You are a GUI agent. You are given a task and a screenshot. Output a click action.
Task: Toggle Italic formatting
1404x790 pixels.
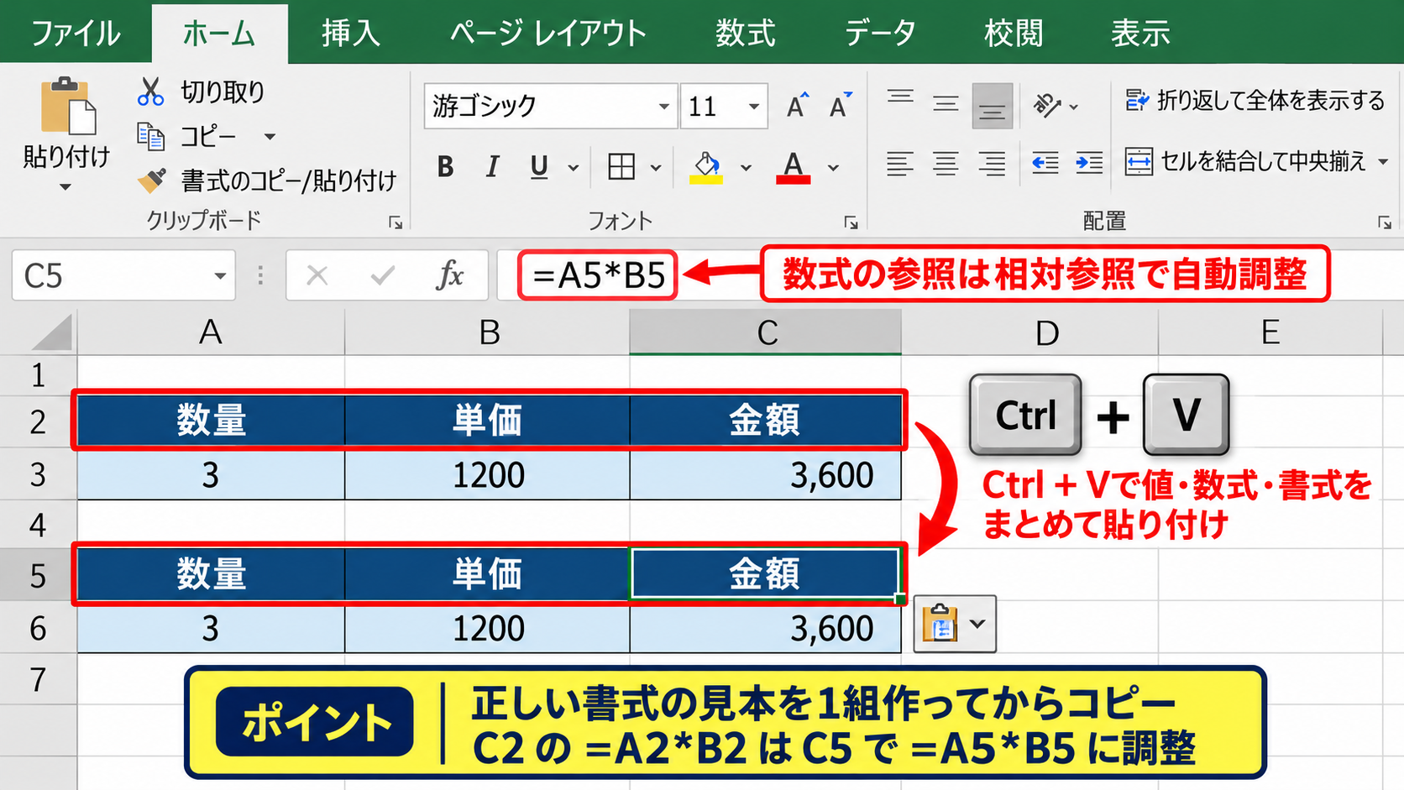click(492, 167)
